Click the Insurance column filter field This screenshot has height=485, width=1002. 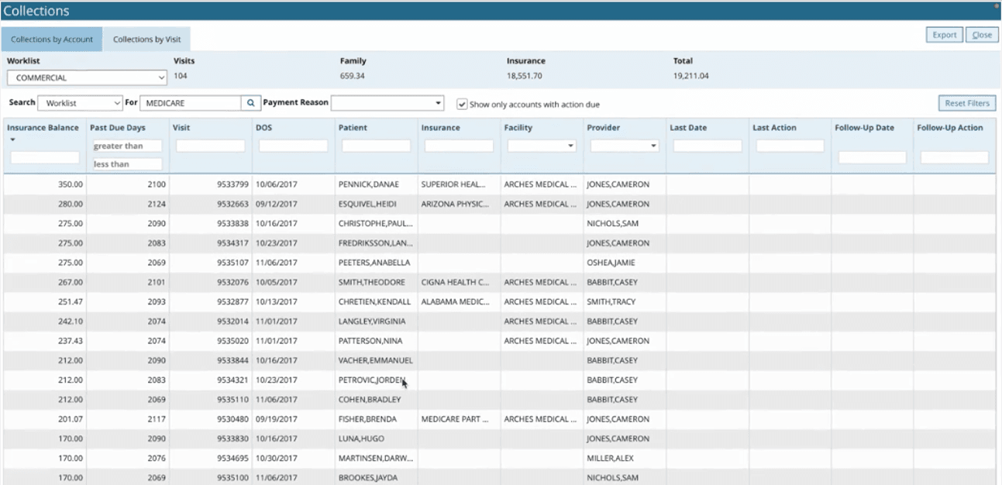pyautogui.click(x=459, y=146)
